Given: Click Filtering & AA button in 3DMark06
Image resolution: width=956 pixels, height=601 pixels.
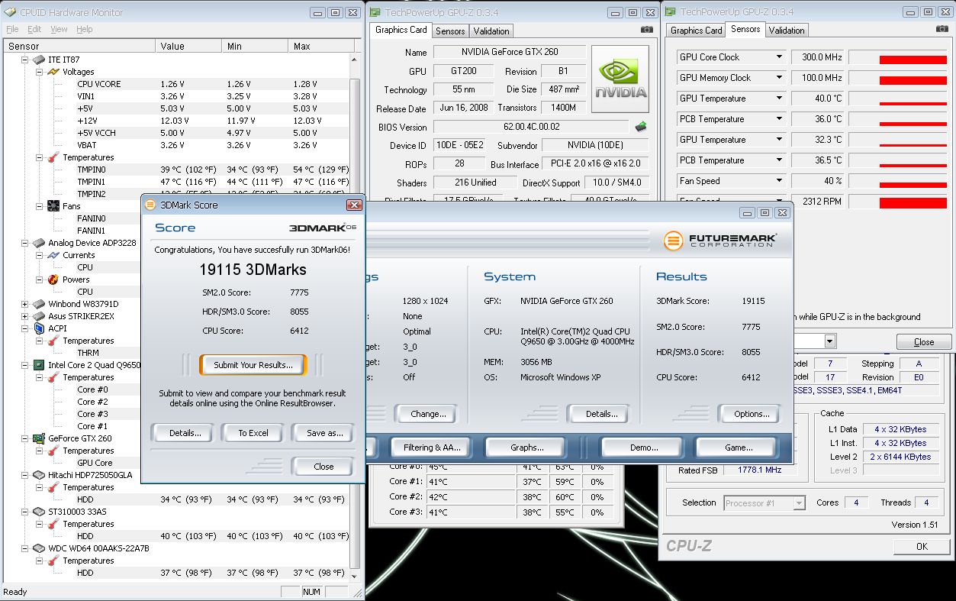Looking at the screenshot, I should tap(433, 448).
